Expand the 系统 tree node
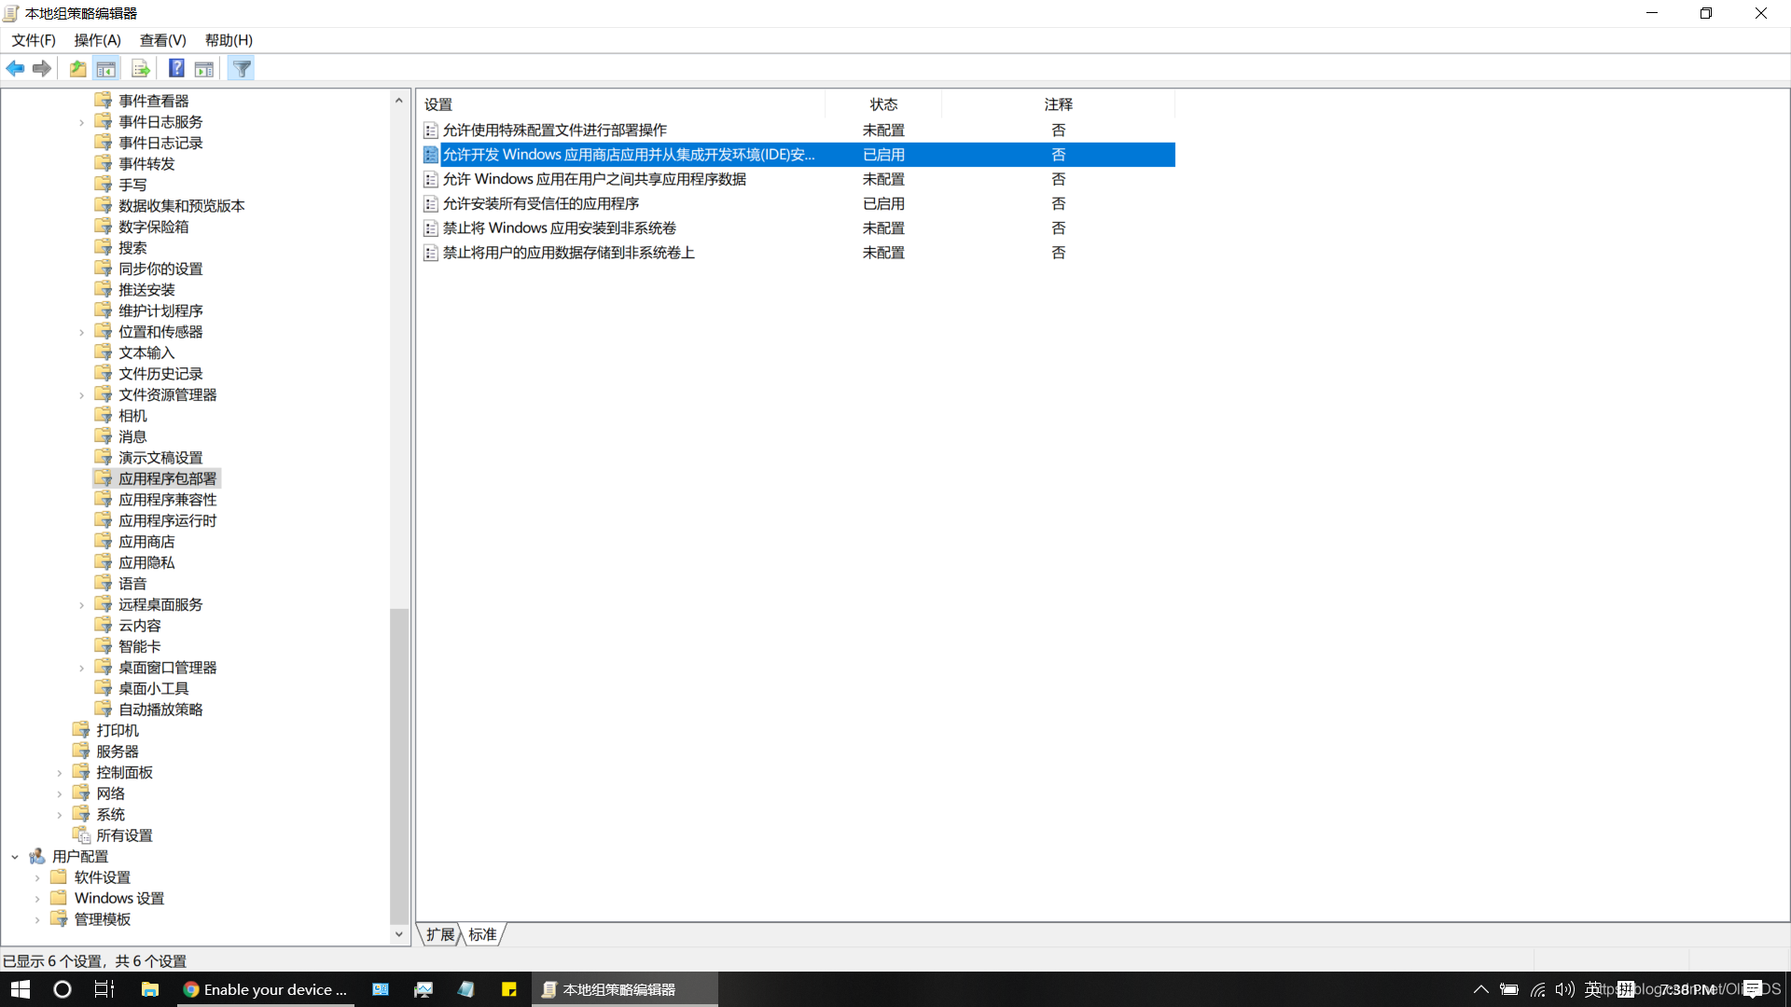 [x=59, y=815]
